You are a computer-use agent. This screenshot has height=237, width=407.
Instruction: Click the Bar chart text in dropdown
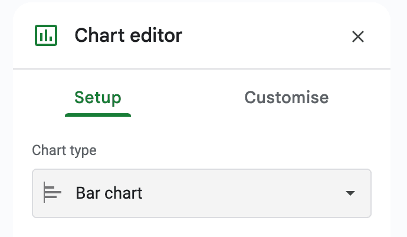[109, 193]
